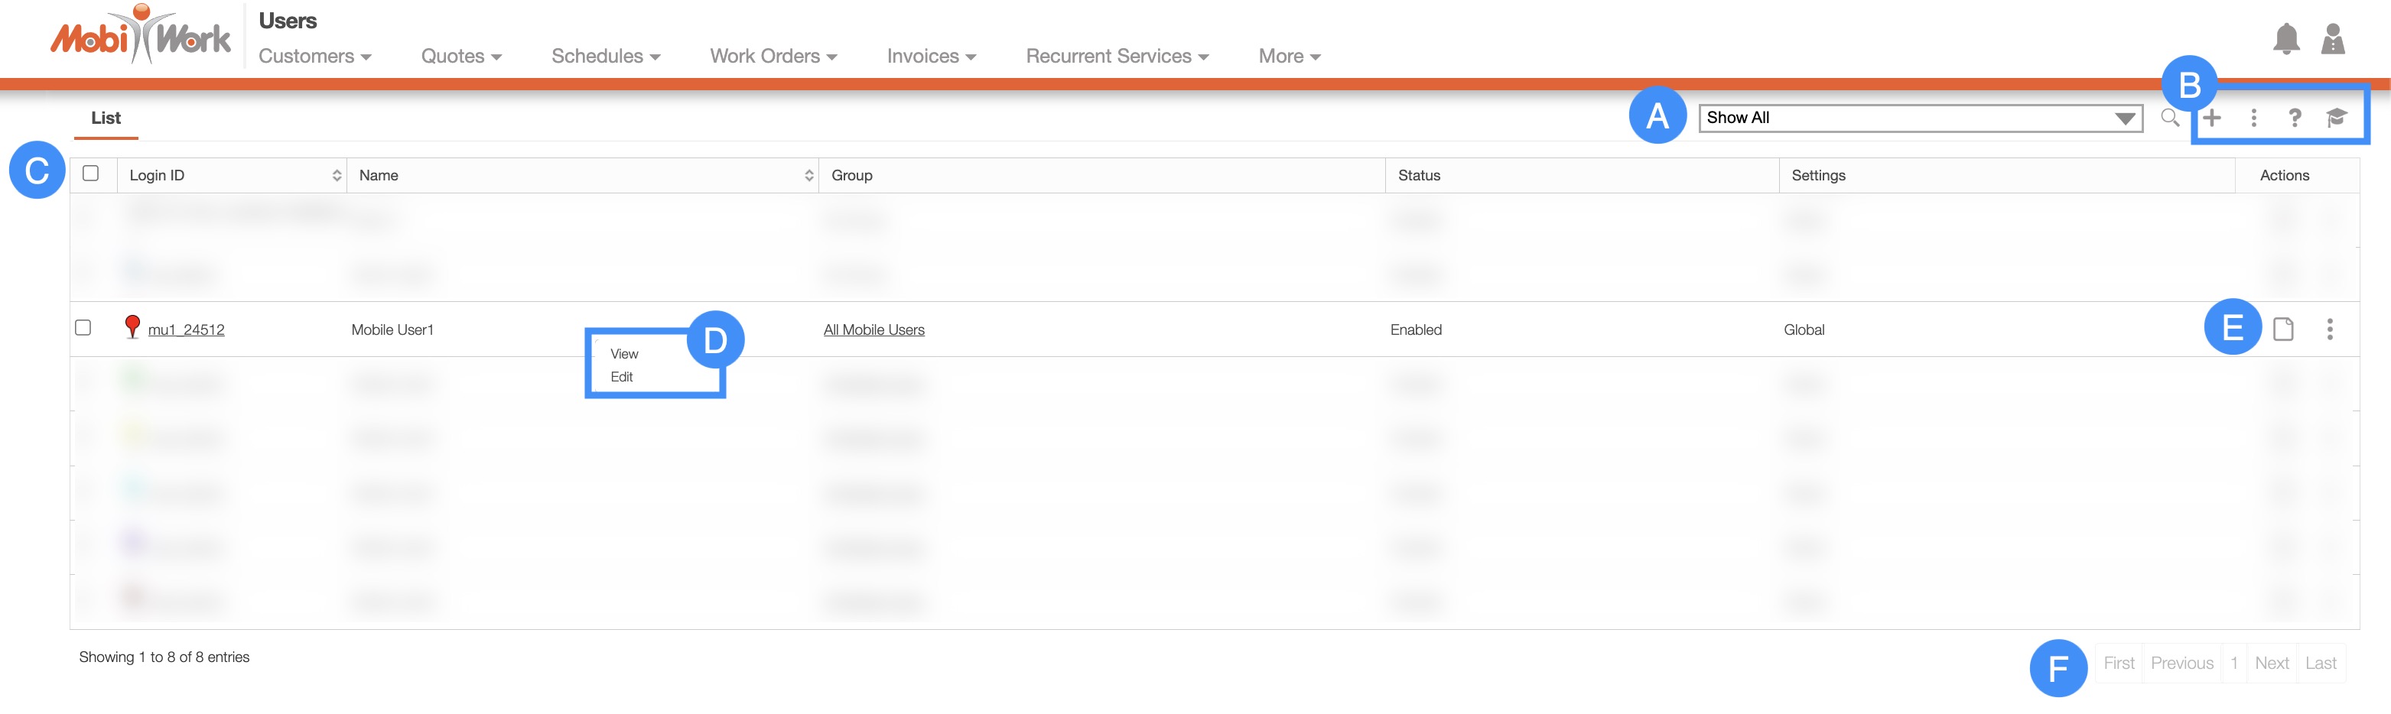Toggle the select-all checkbox in header
Viewport: 2391px width, 714px height.
coord(91,174)
